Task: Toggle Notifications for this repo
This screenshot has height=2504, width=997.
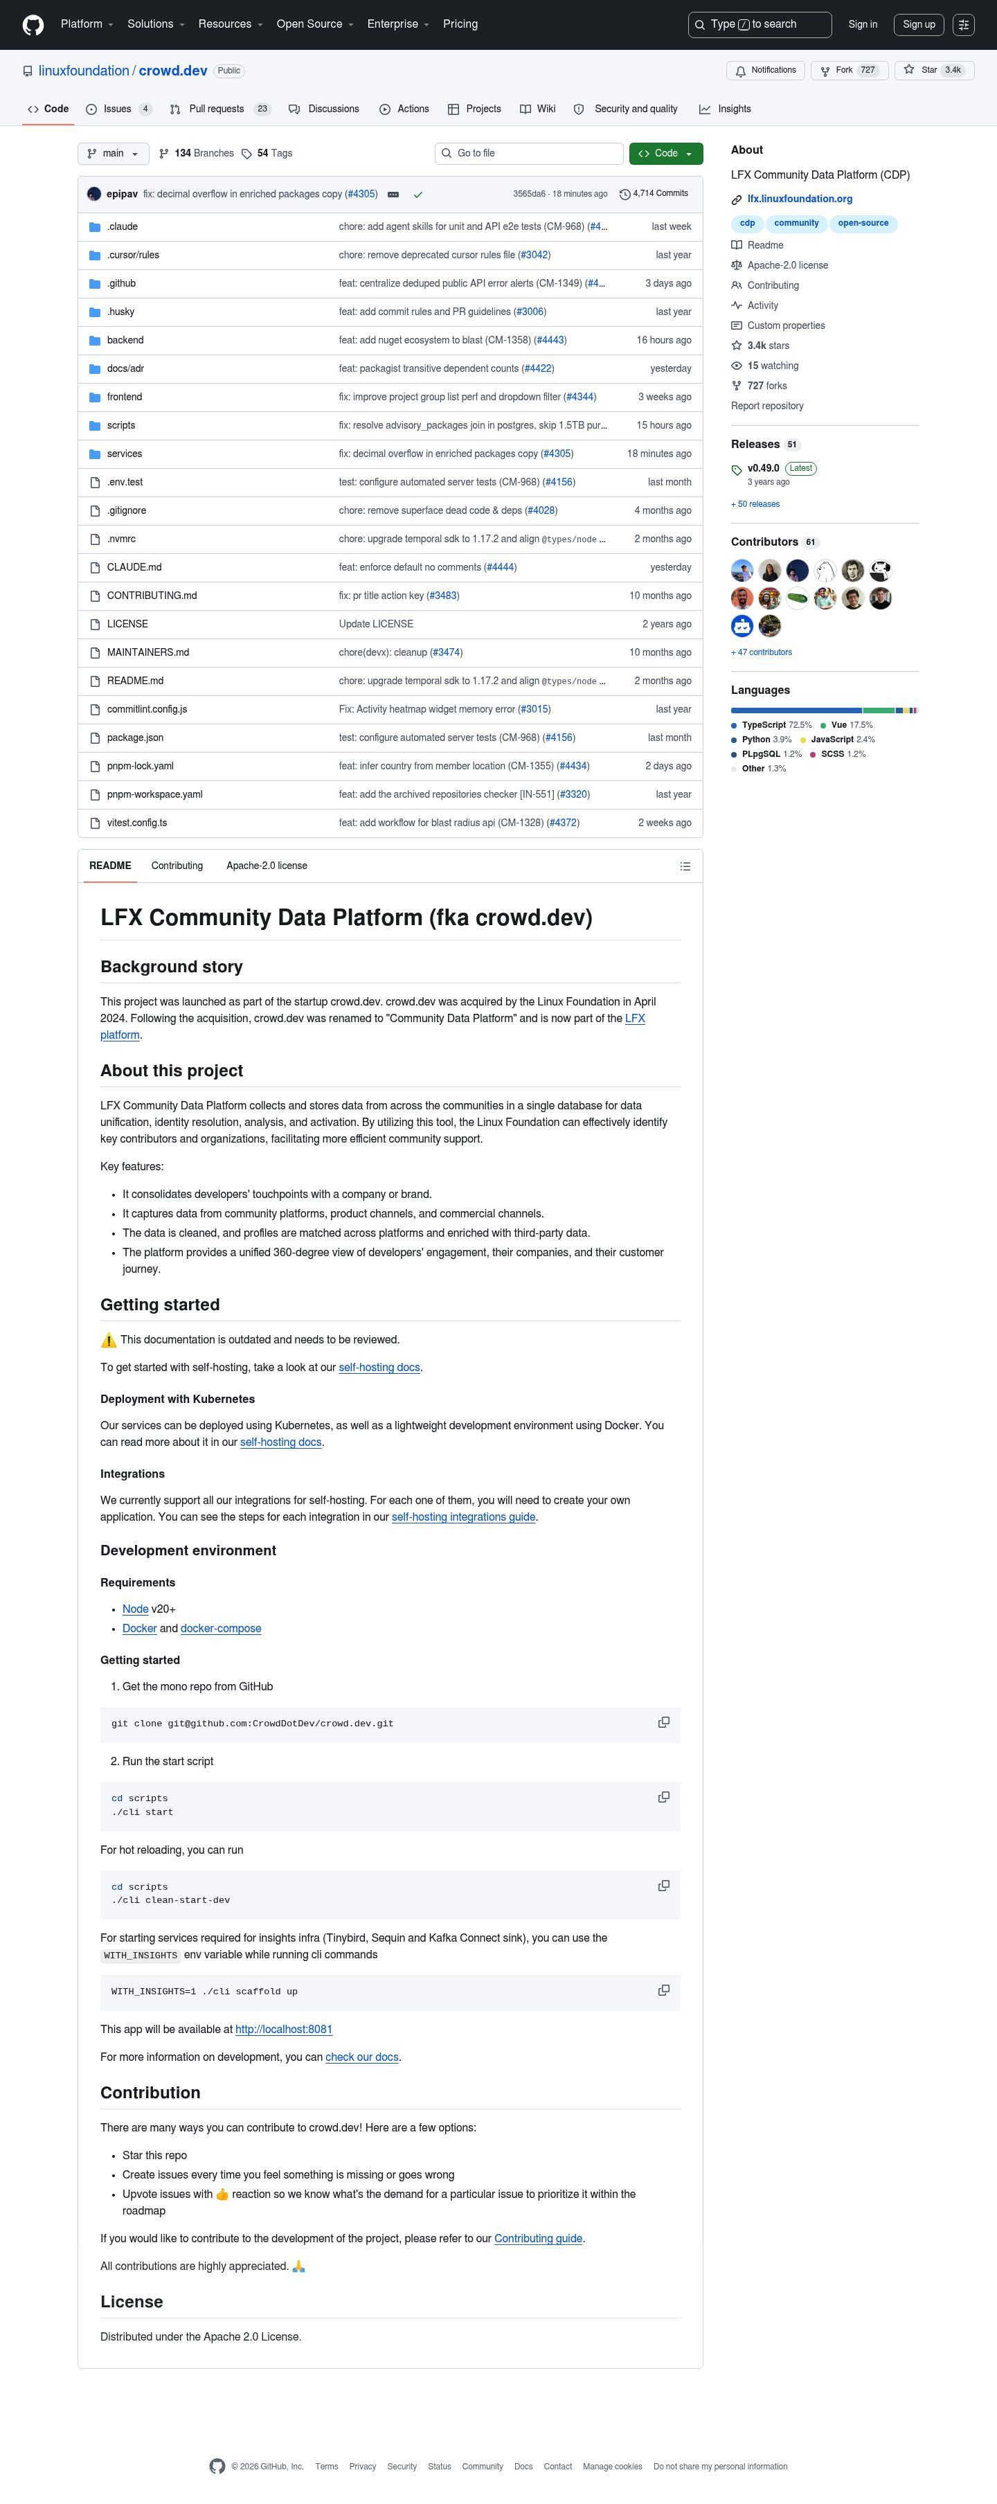Action: click(x=766, y=70)
